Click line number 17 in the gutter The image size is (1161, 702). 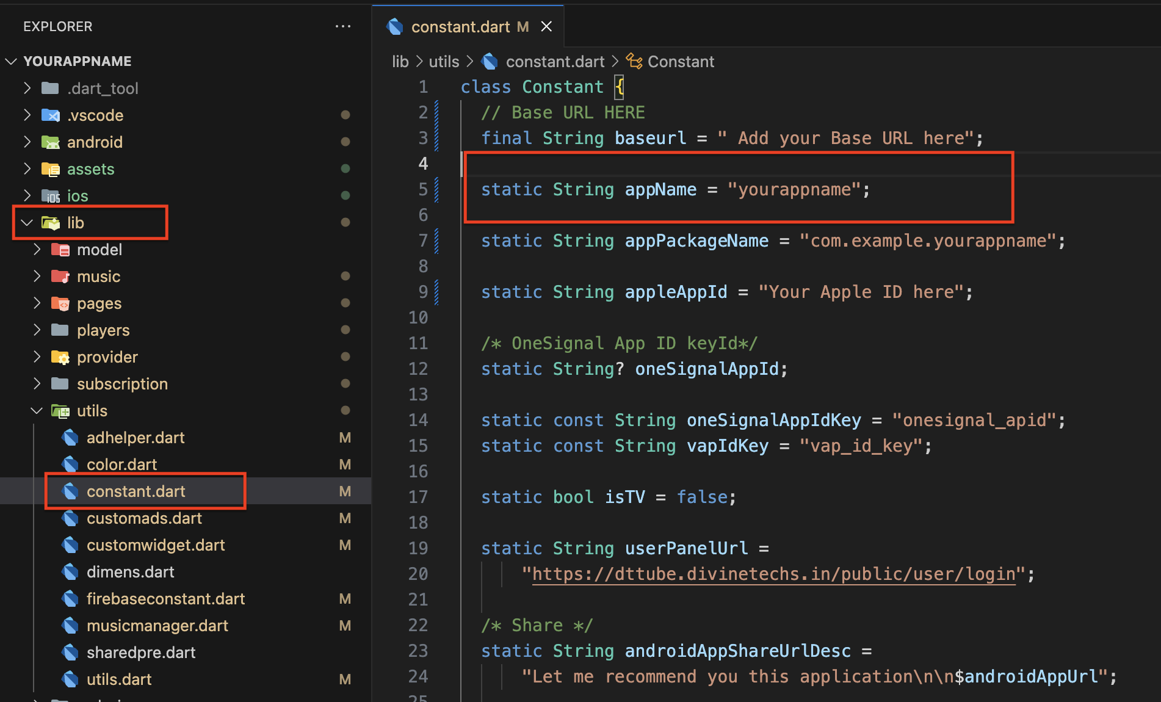[418, 497]
